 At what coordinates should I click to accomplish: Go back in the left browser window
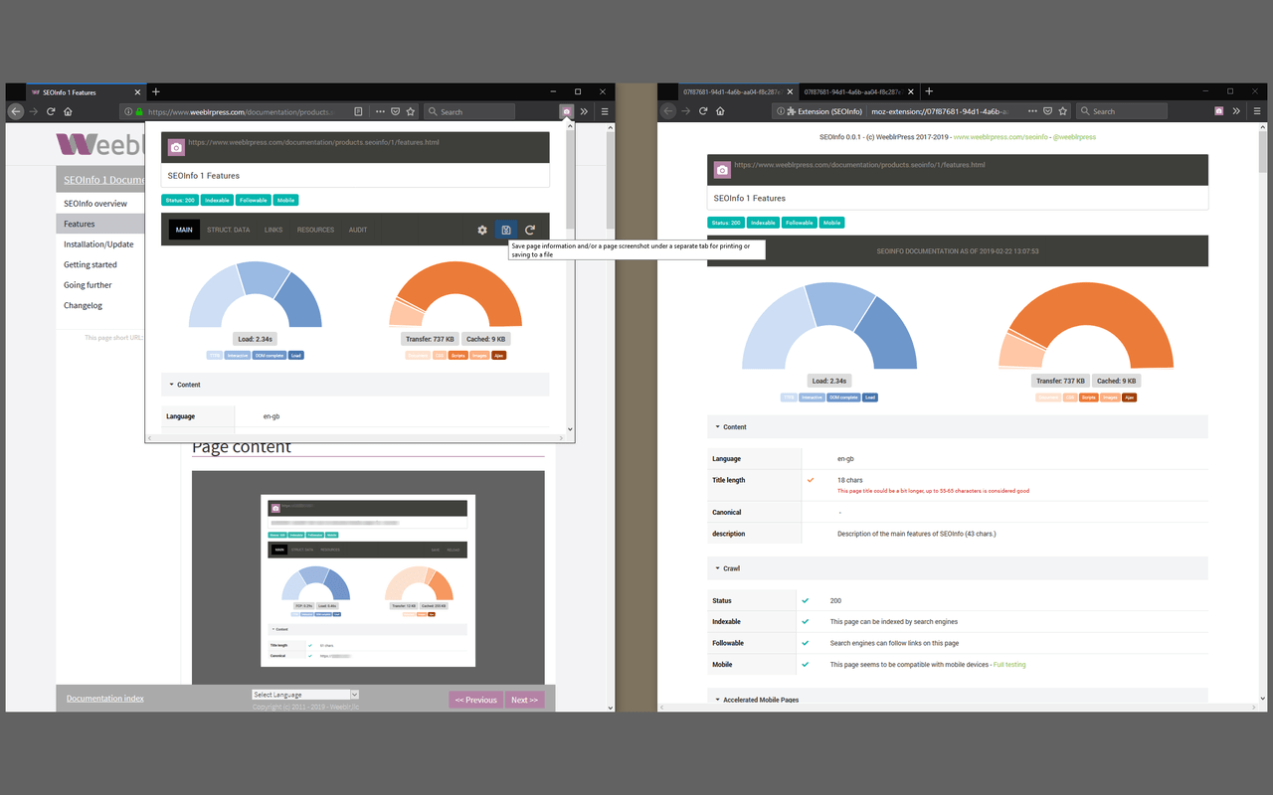16,111
